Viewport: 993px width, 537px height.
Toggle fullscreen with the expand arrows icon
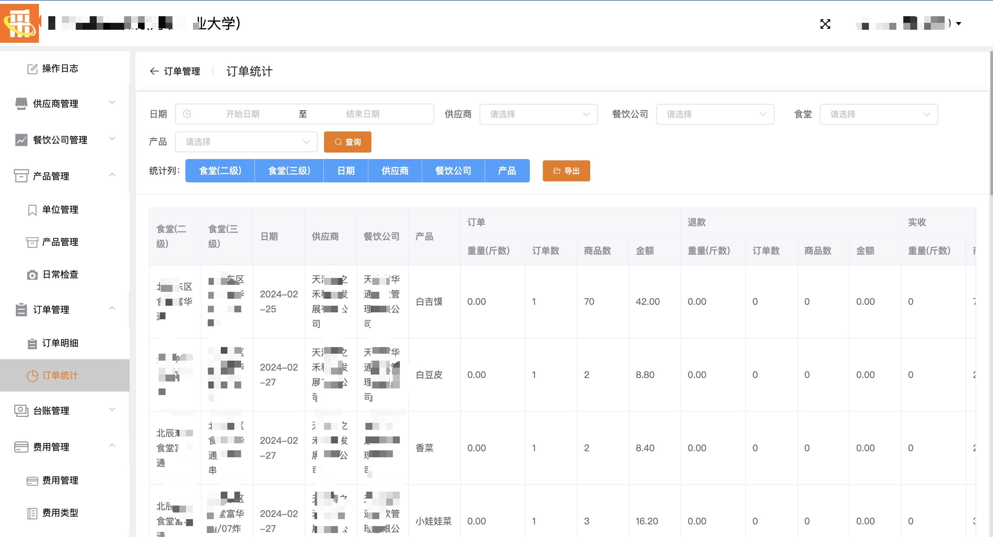pos(825,24)
